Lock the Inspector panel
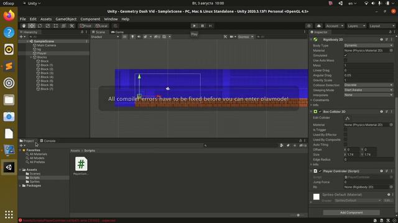This screenshot has width=398, height=223. [x=390, y=32]
